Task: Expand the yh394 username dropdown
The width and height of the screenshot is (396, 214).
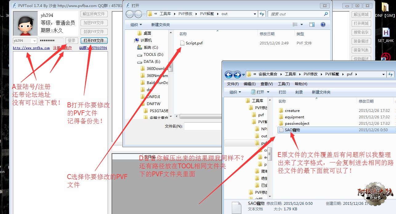Action: point(34,41)
